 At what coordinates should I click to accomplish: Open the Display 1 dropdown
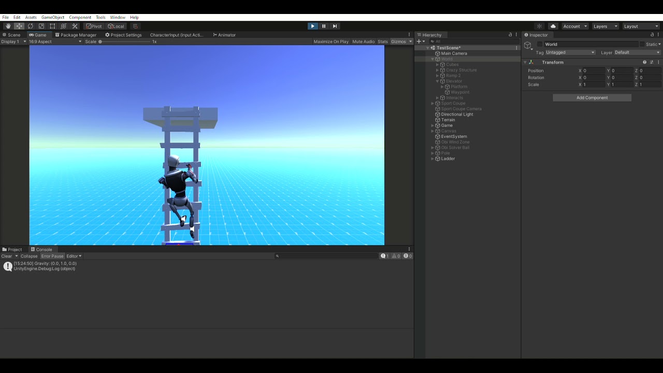(x=14, y=41)
